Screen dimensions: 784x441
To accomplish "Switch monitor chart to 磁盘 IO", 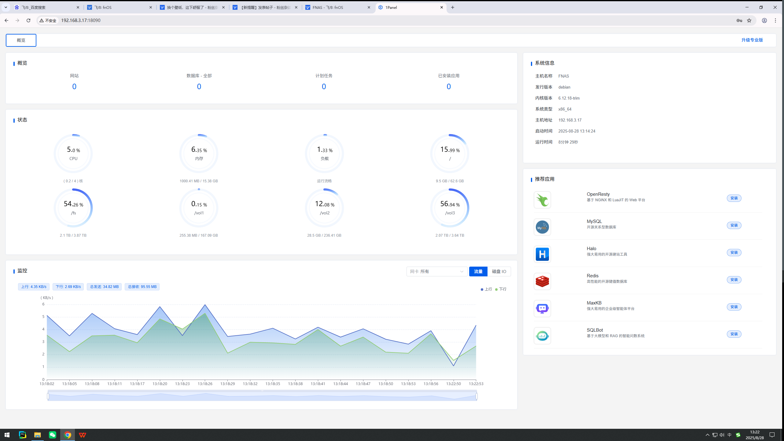I will pyautogui.click(x=499, y=272).
